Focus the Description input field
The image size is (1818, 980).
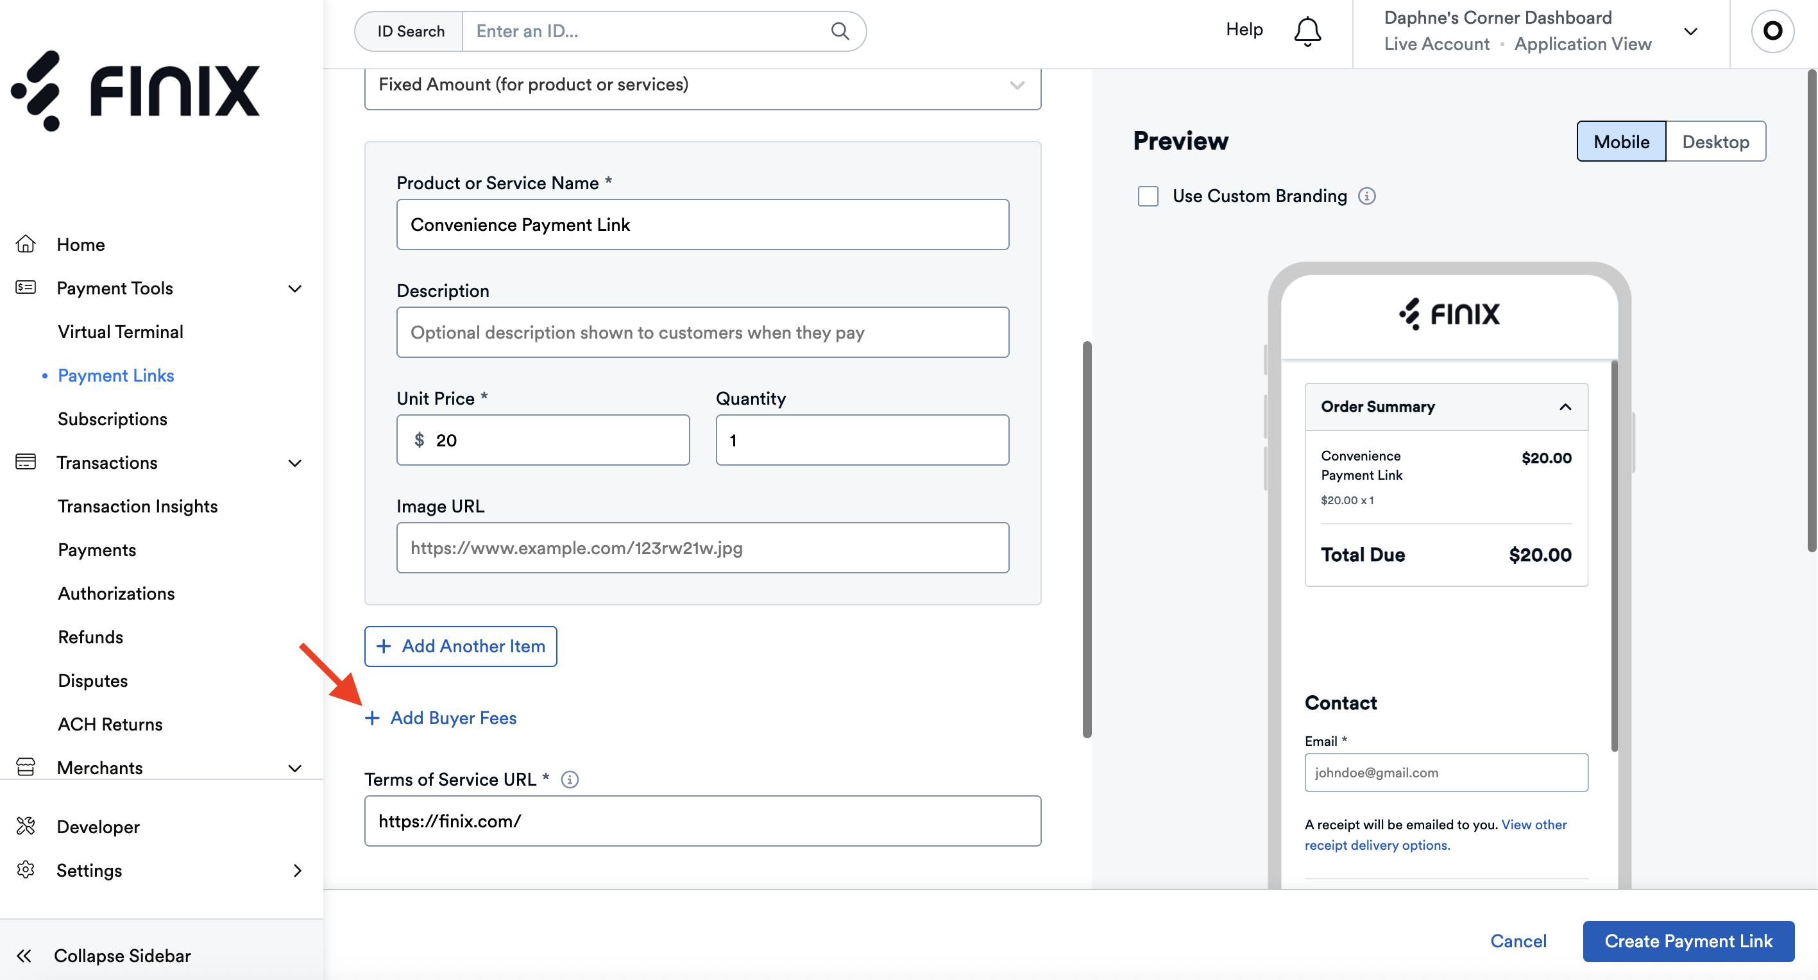[702, 332]
